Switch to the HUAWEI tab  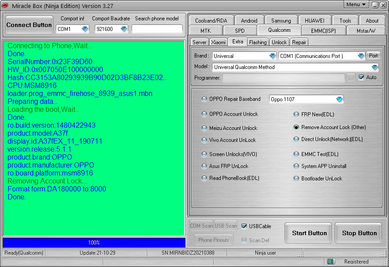point(314,21)
